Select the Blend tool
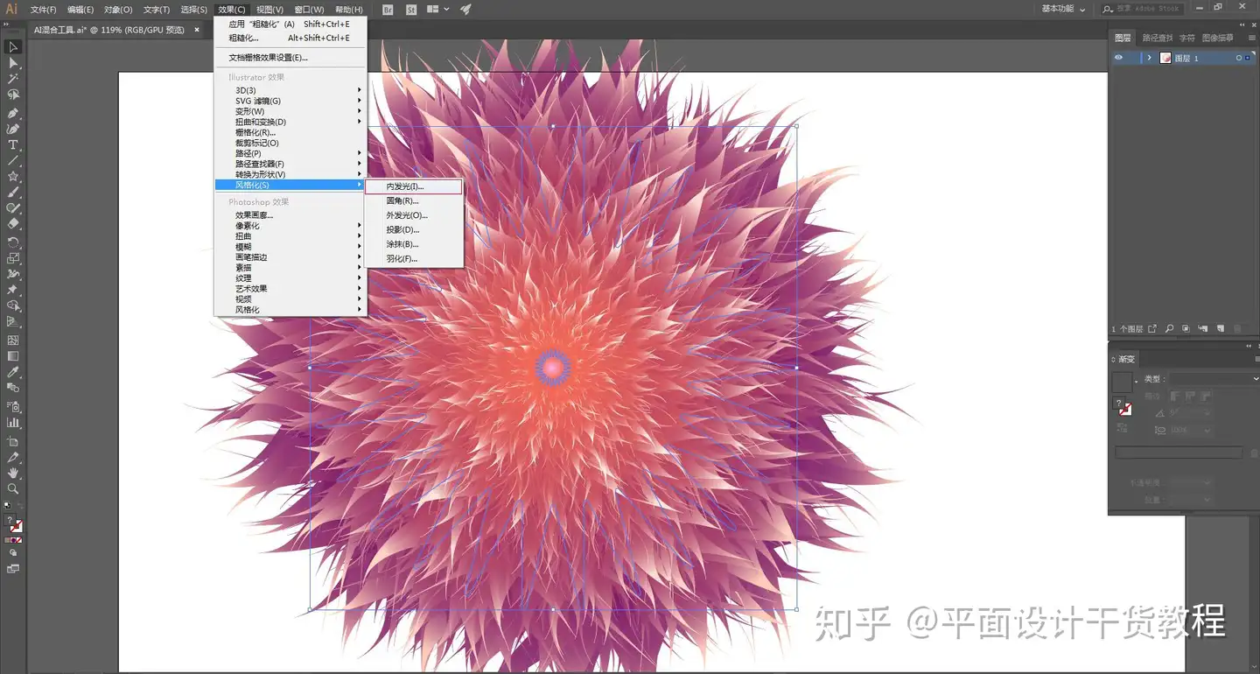The image size is (1260, 674). point(13,388)
